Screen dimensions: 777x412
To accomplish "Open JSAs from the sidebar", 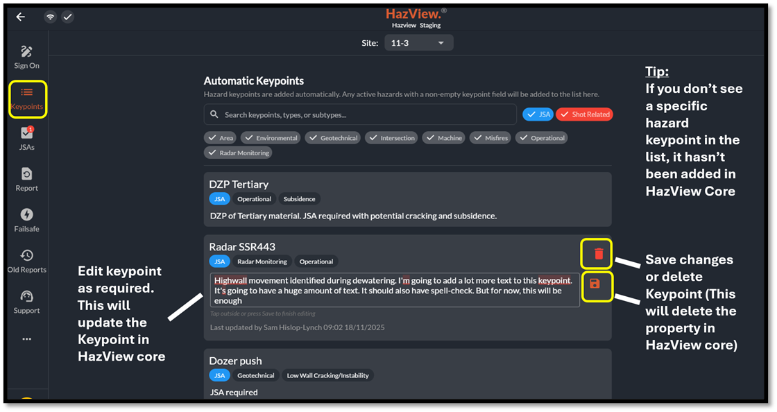I will 27,137.
